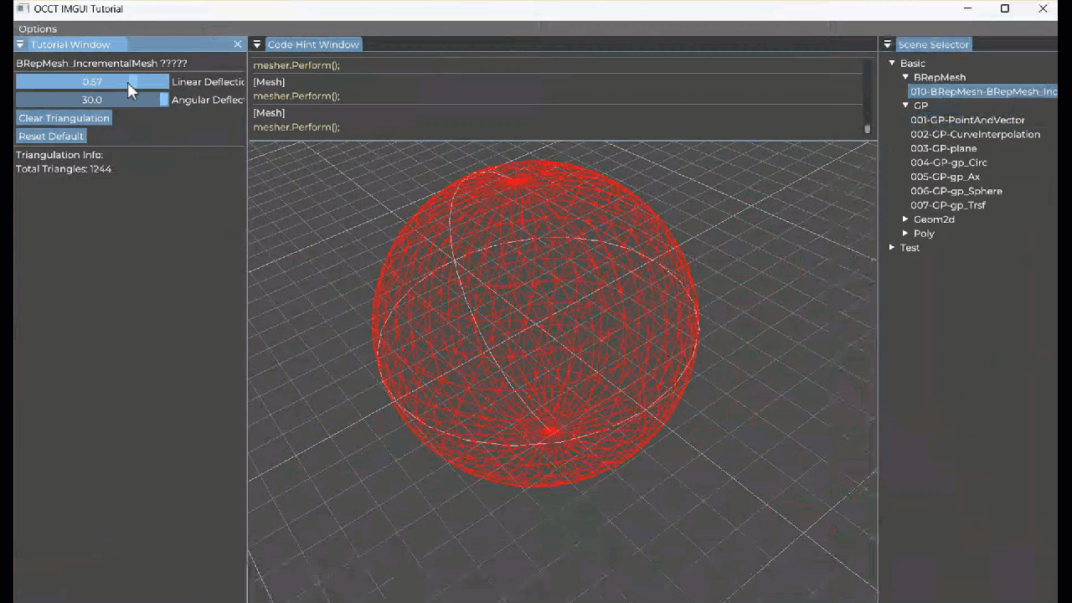Expand the Geom2d tree node
1072x603 pixels.
click(905, 219)
